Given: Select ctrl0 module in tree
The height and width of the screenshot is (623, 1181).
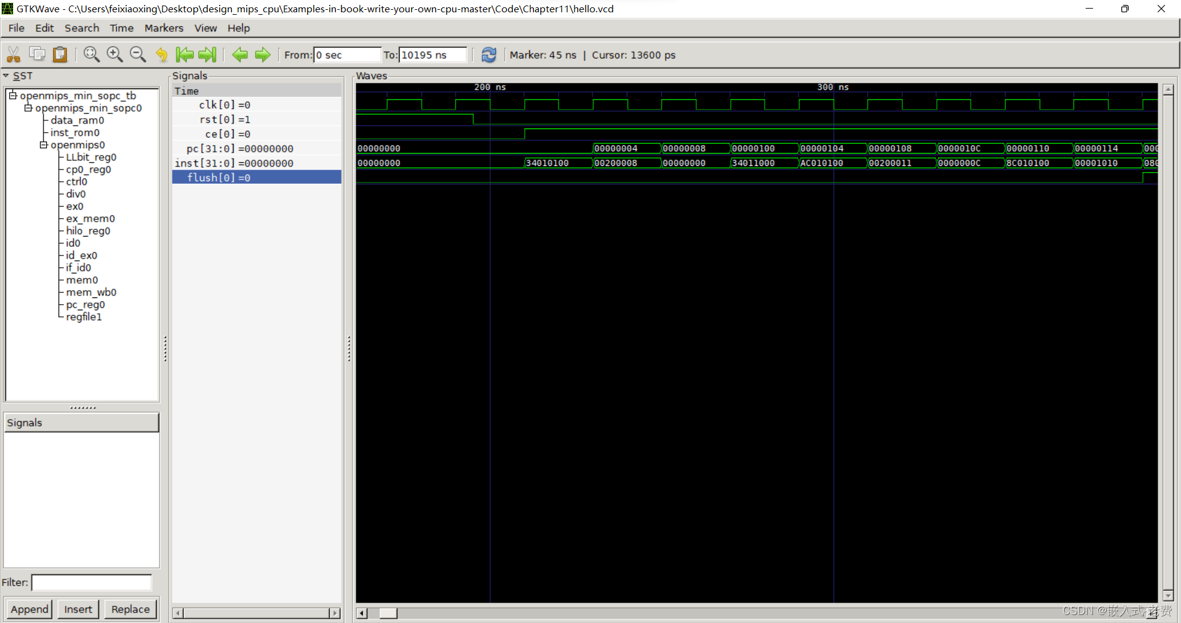Looking at the screenshot, I should pos(77,181).
